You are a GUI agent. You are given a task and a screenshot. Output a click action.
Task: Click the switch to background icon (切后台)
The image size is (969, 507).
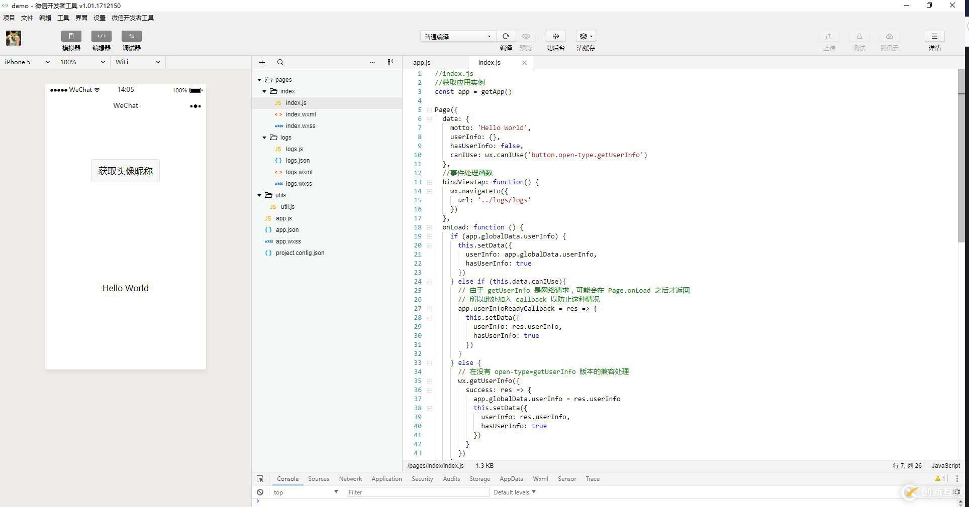(555, 36)
